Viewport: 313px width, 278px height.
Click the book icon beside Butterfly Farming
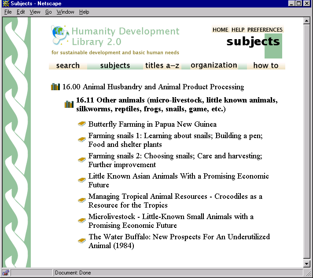point(82,124)
